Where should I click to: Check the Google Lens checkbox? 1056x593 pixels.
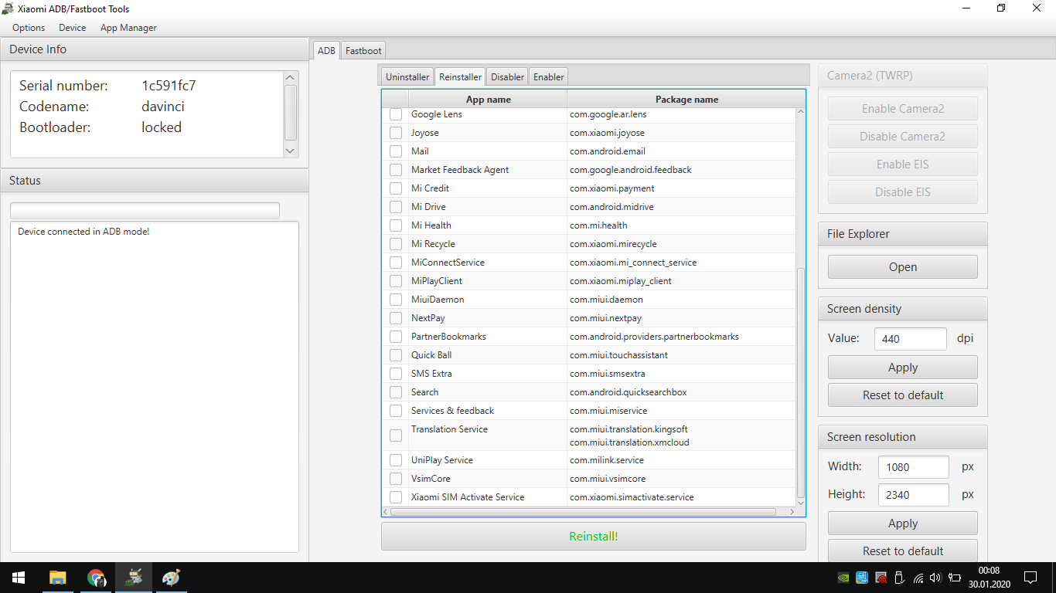point(396,114)
